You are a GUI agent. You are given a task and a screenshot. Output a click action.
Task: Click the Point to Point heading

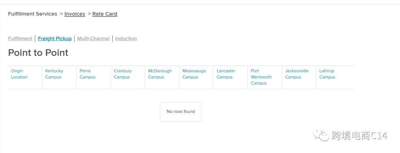(x=38, y=53)
